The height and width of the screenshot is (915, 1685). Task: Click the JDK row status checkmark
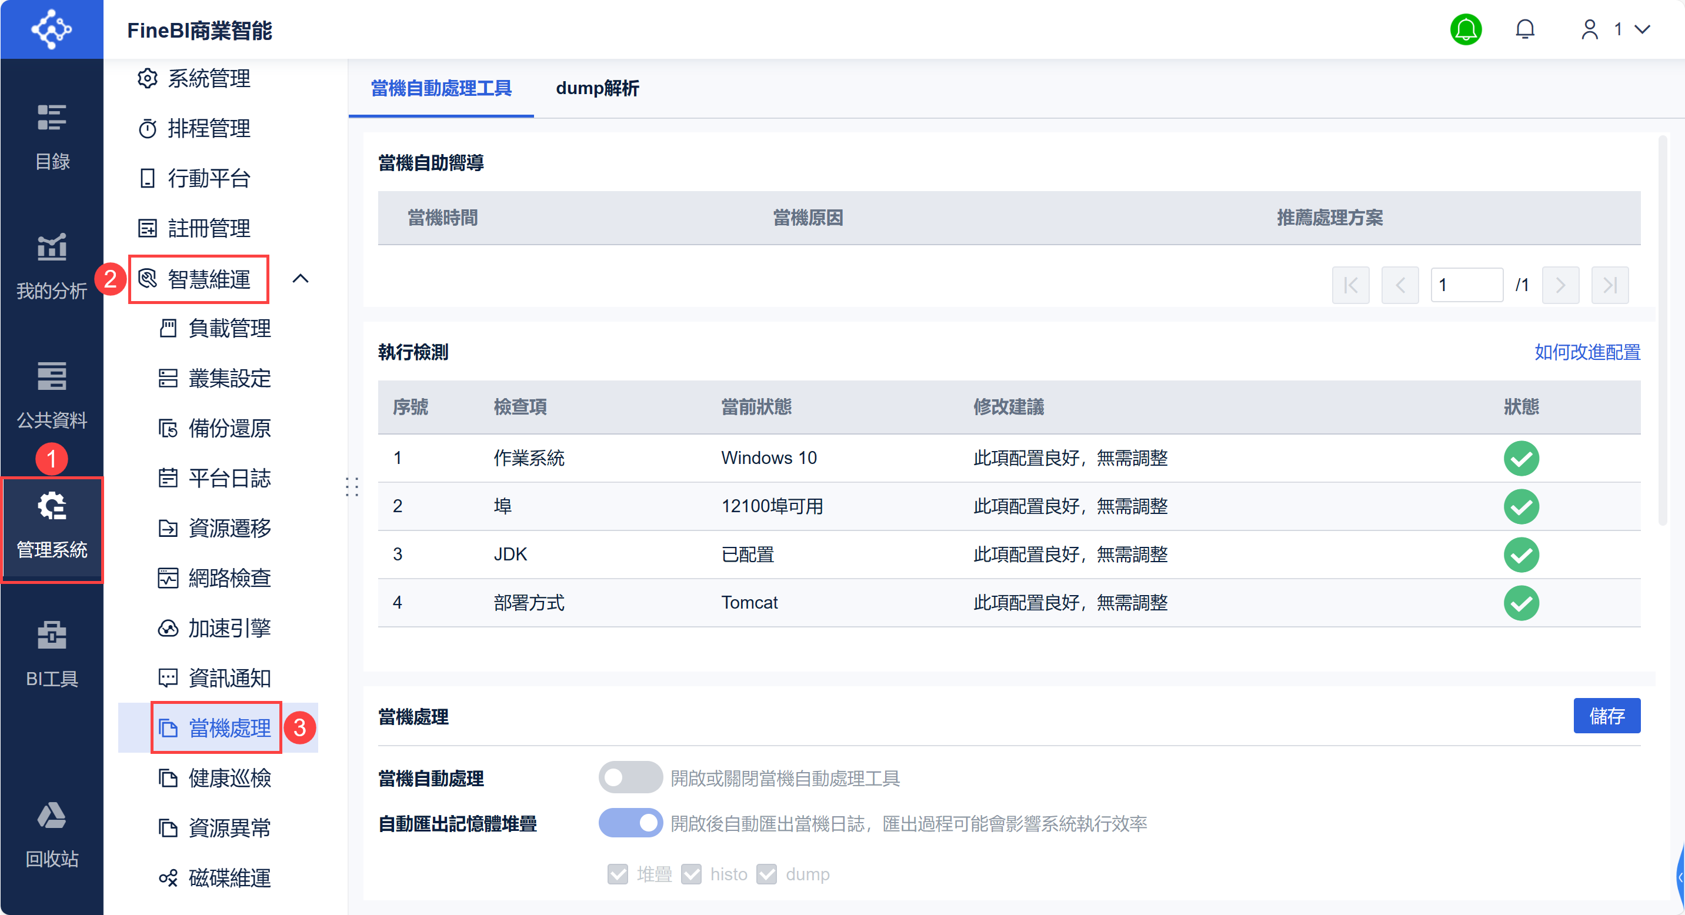tap(1521, 554)
